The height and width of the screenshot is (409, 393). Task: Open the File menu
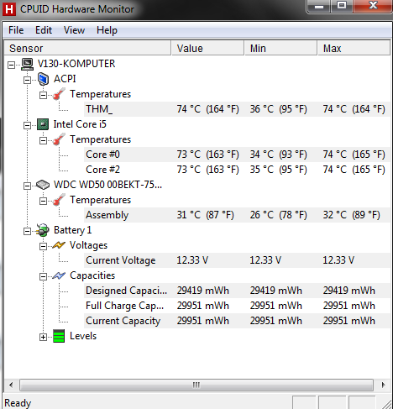click(x=16, y=30)
